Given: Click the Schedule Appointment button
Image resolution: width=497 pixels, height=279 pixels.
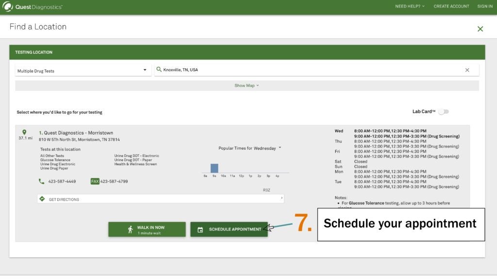Looking at the screenshot, I should 229,229.
